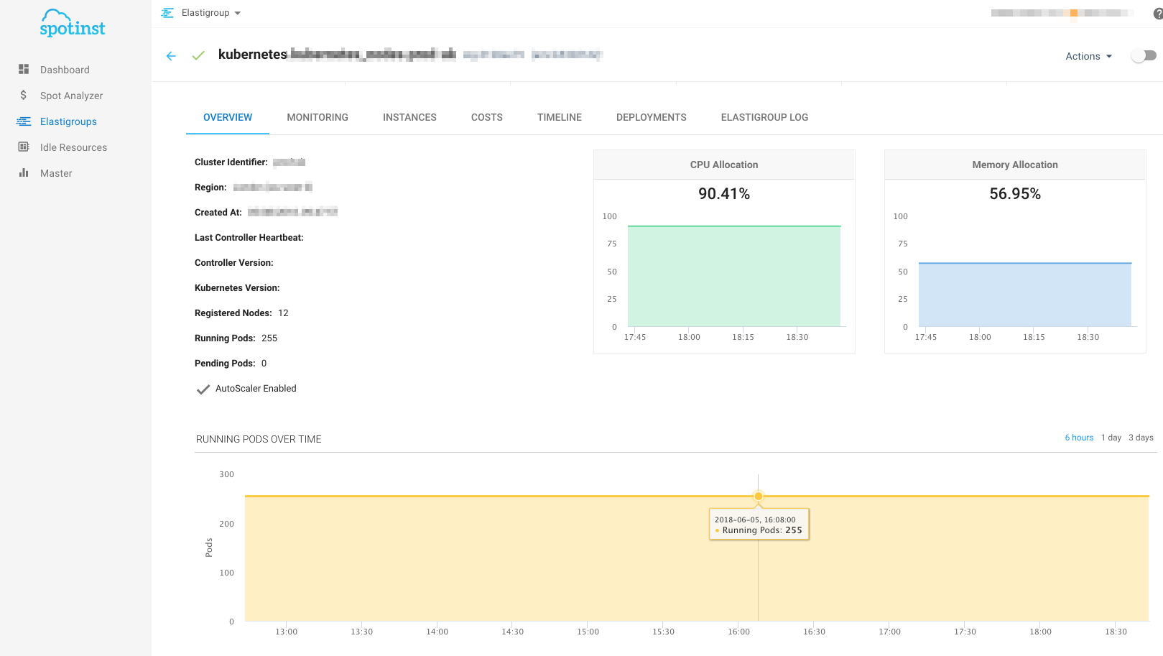Click the green status checkmark beside kubernetes
This screenshot has width=1163, height=656.
tap(198, 56)
